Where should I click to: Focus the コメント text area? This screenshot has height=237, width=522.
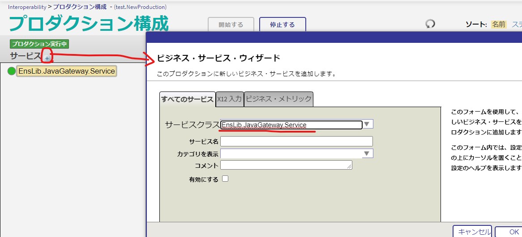286,165
